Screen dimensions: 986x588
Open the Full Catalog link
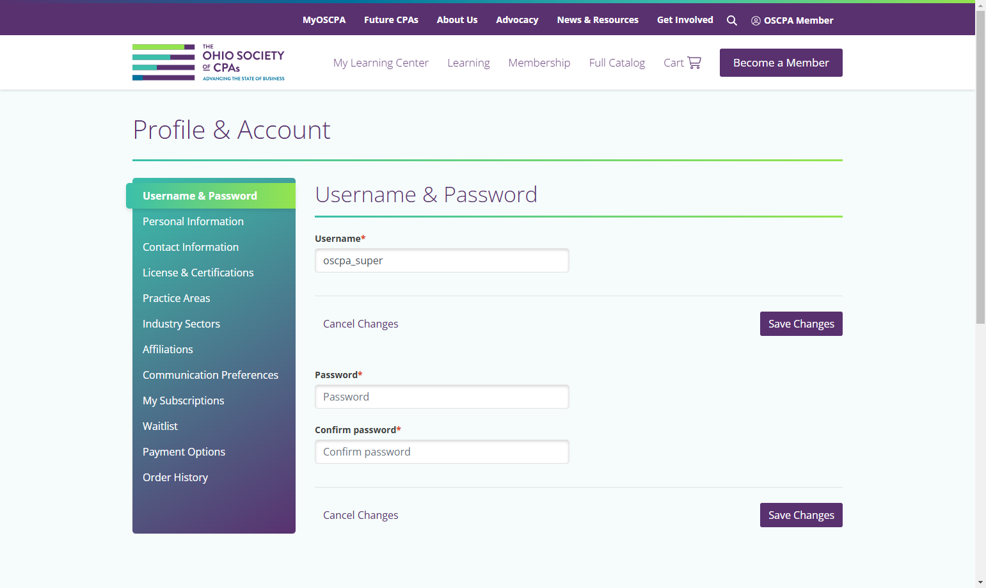point(617,63)
